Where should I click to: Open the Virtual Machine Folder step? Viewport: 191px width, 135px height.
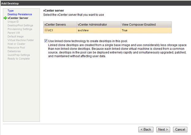click(21, 40)
